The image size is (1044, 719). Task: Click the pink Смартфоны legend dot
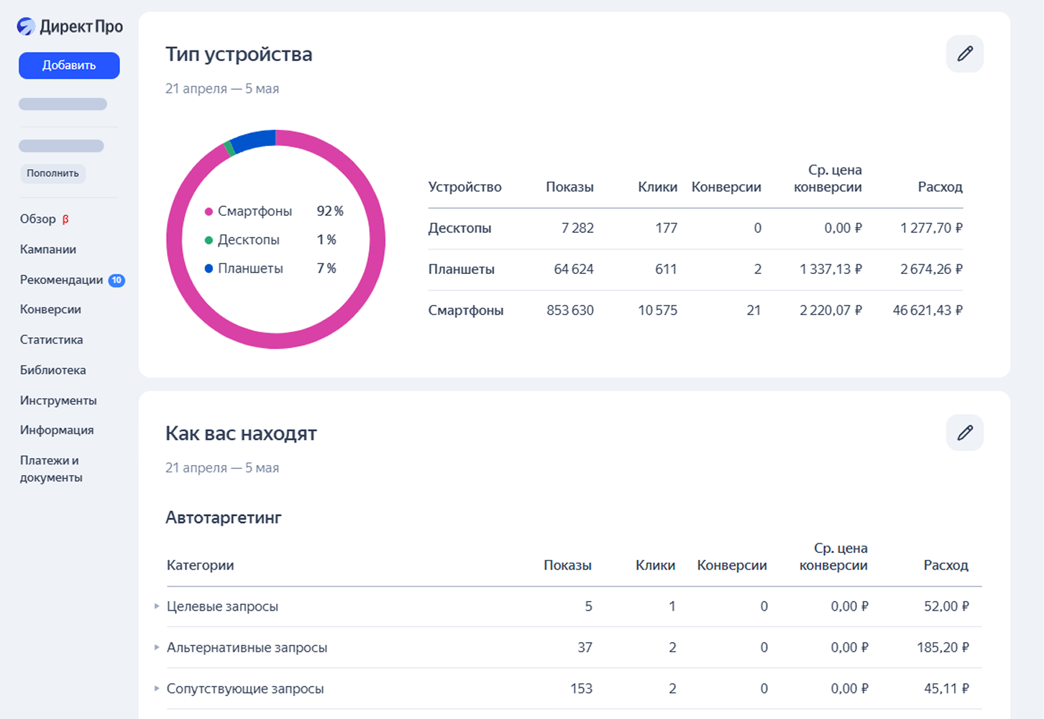(x=209, y=211)
